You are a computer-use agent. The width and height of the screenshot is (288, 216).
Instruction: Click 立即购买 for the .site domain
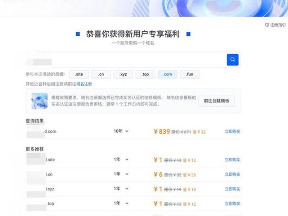click(x=233, y=160)
